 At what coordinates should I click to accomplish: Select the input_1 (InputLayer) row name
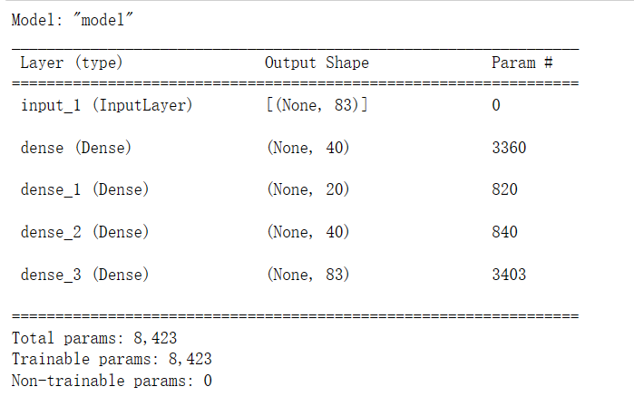click(106, 105)
